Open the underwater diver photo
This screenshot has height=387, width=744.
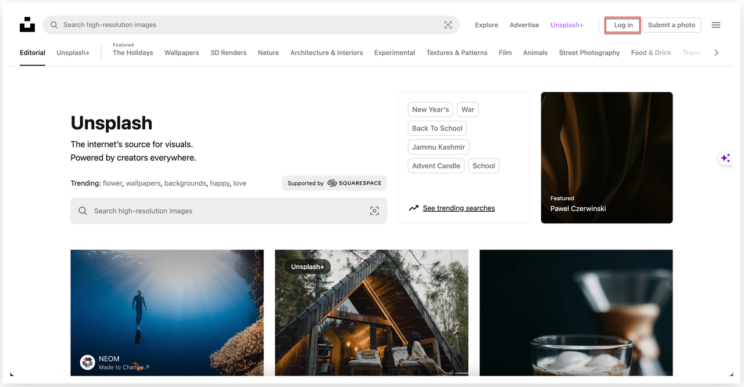point(167,313)
